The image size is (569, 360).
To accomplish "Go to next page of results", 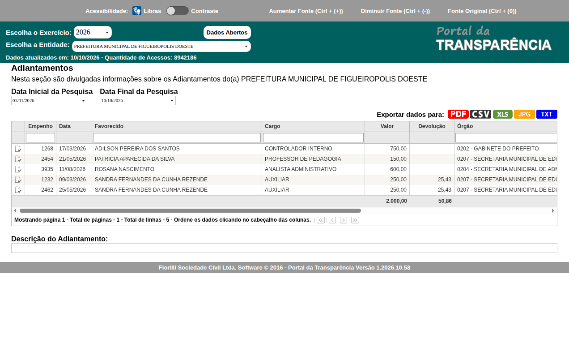I will [344, 220].
